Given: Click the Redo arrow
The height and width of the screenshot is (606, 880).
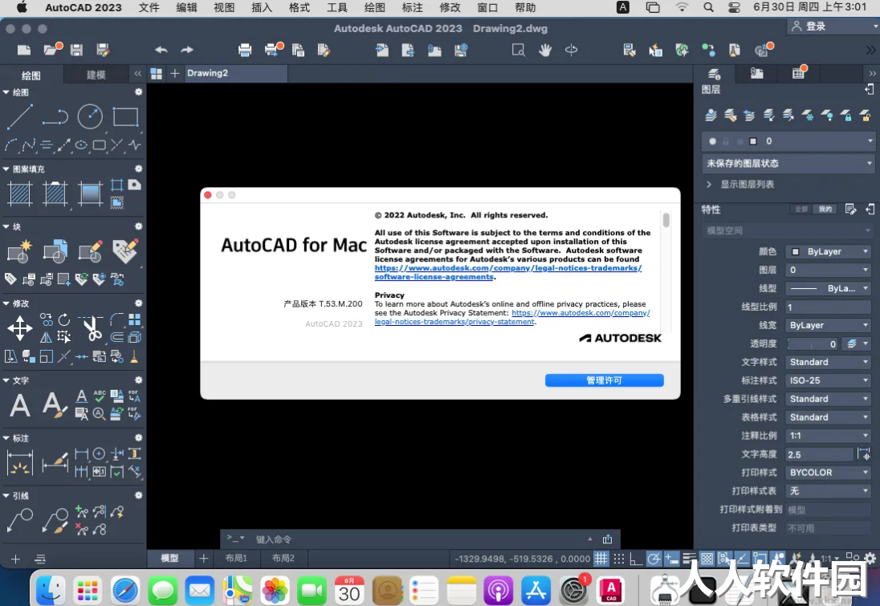Looking at the screenshot, I should (x=187, y=50).
